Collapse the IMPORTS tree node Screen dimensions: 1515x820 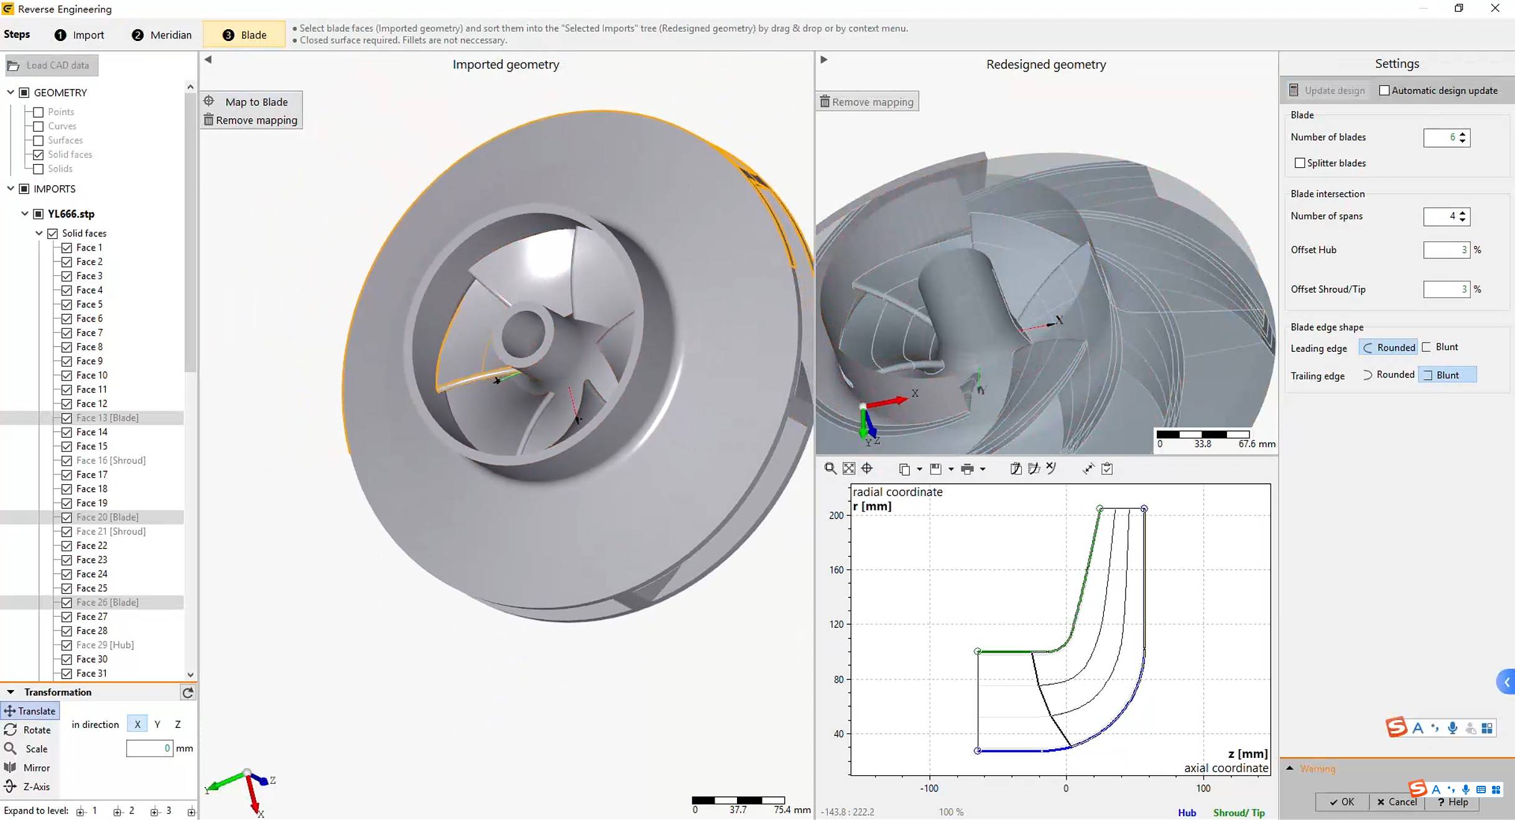(x=11, y=188)
